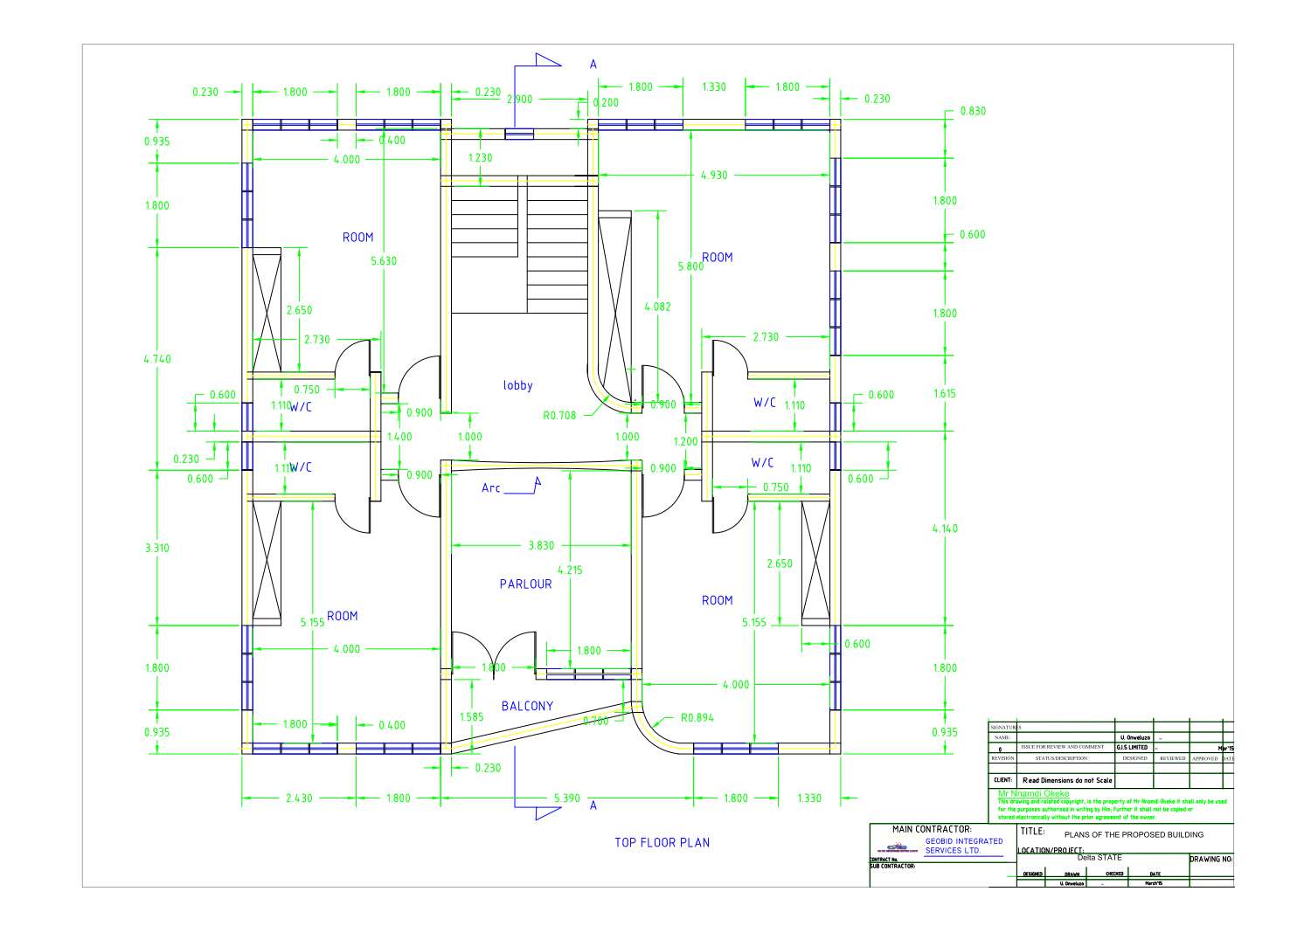Screen dimensions: 1311x926
Task: Click the TOP FLOOR PLAN title text
Action: 662,842
